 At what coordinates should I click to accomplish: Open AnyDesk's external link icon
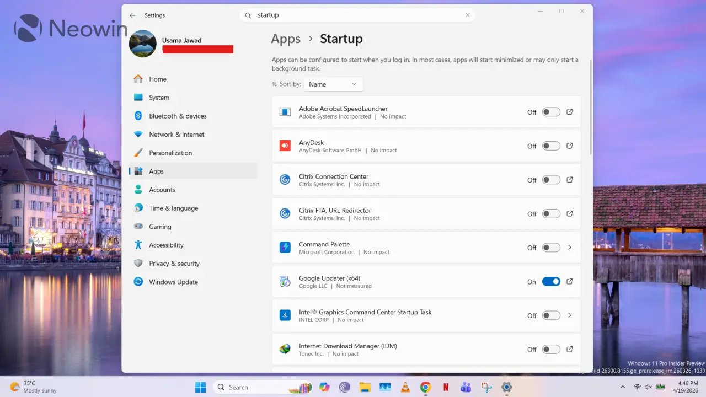(x=569, y=146)
